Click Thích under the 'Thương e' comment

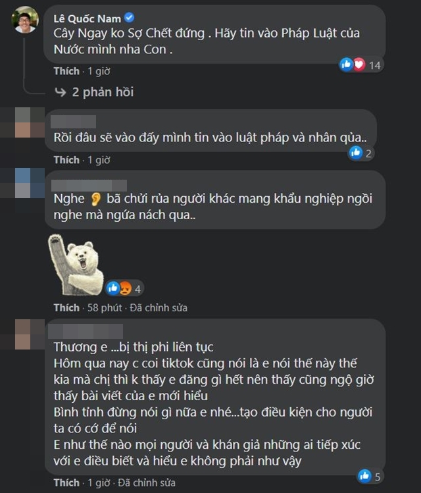(x=66, y=482)
